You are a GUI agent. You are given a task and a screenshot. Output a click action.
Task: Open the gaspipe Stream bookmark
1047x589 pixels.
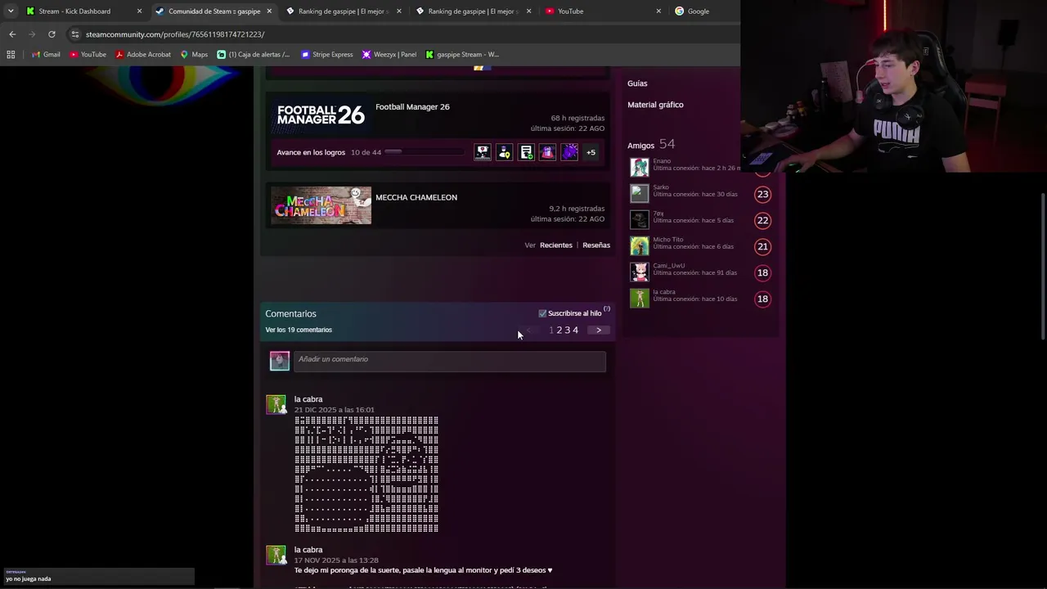coord(462,55)
